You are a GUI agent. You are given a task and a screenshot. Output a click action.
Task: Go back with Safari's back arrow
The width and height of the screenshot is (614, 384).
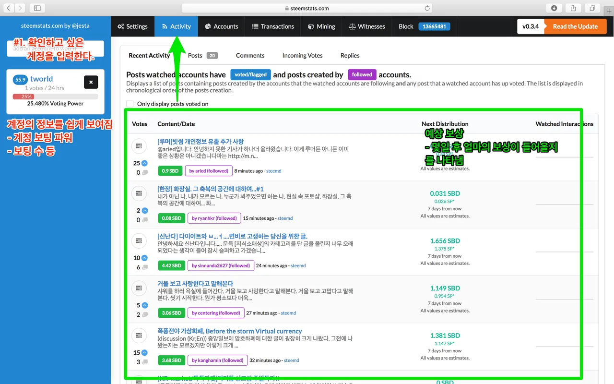click(9, 8)
